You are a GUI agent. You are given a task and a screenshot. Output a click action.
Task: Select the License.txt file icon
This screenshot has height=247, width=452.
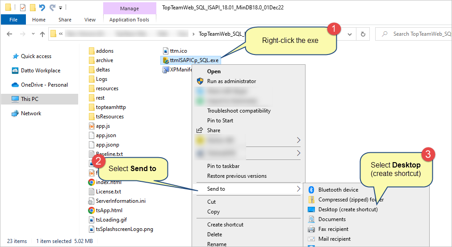[x=92, y=192]
